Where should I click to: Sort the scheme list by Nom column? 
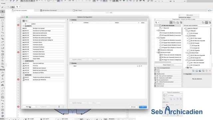(x=34, y=24)
